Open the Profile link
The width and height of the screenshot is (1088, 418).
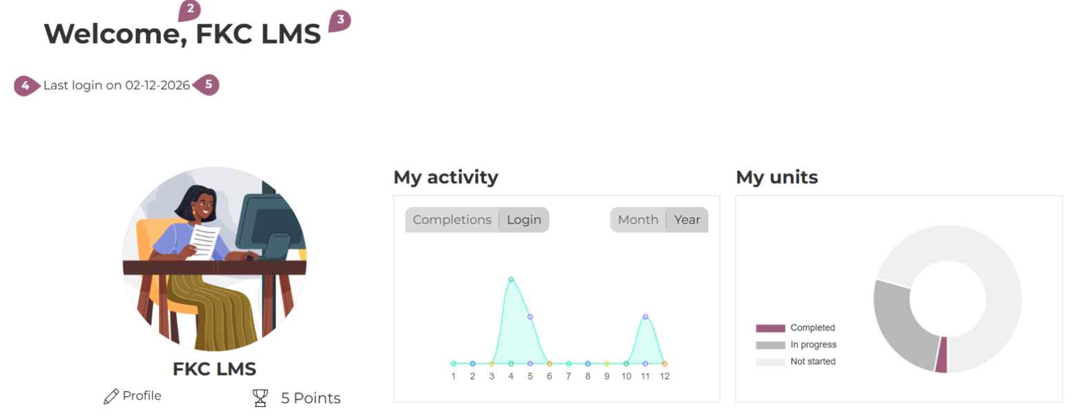point(142,396)
